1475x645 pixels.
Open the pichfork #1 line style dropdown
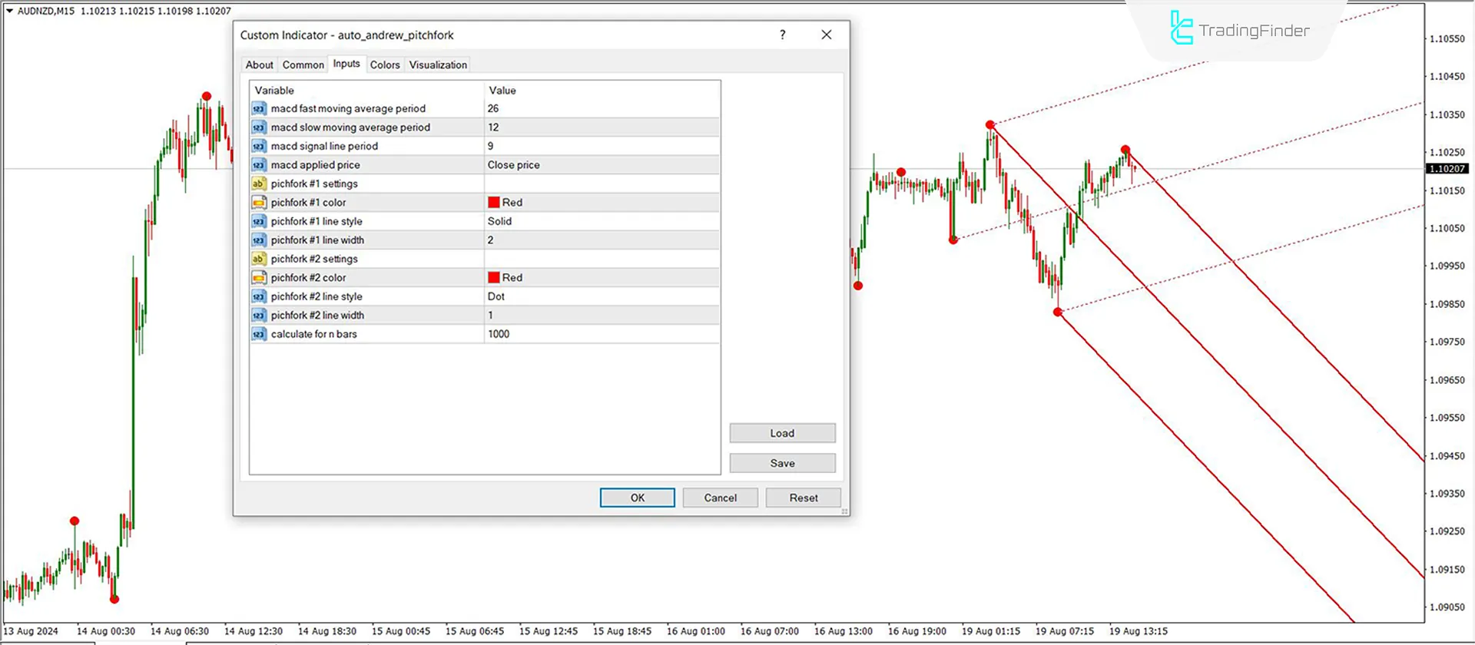tap(601, 221)
